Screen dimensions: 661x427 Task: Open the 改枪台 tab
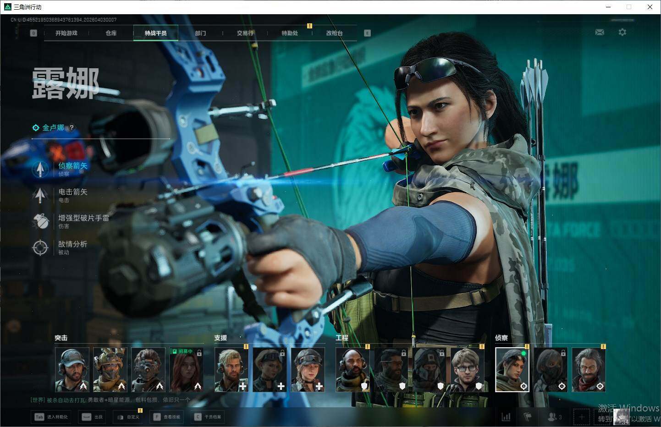coord(334,33)
